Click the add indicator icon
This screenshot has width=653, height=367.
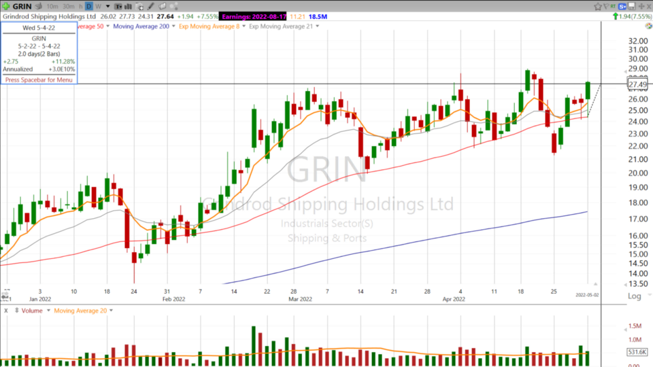pos(139,6)
